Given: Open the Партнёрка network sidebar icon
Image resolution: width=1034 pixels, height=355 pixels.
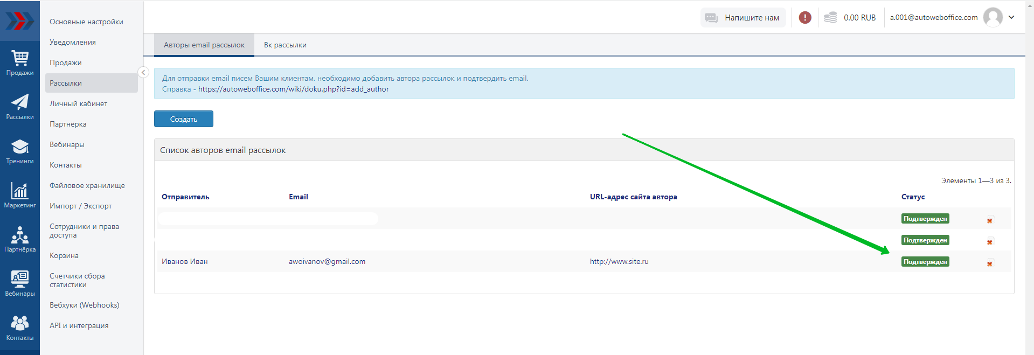Looking at the screenshot, I should (x=20, y=240).
